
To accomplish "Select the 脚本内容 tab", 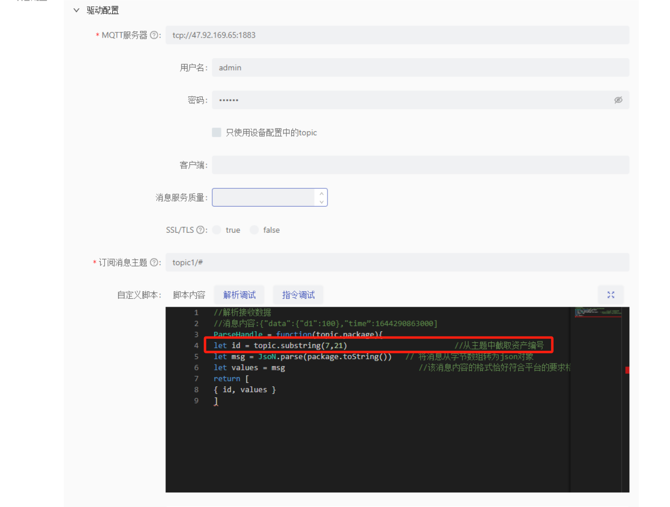I will tap(189, 295).
